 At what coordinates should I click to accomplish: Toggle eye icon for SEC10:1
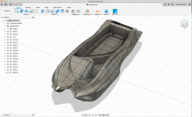point(8,53)
